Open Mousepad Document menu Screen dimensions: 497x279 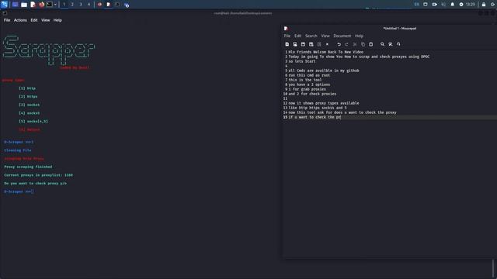point(342,36)
